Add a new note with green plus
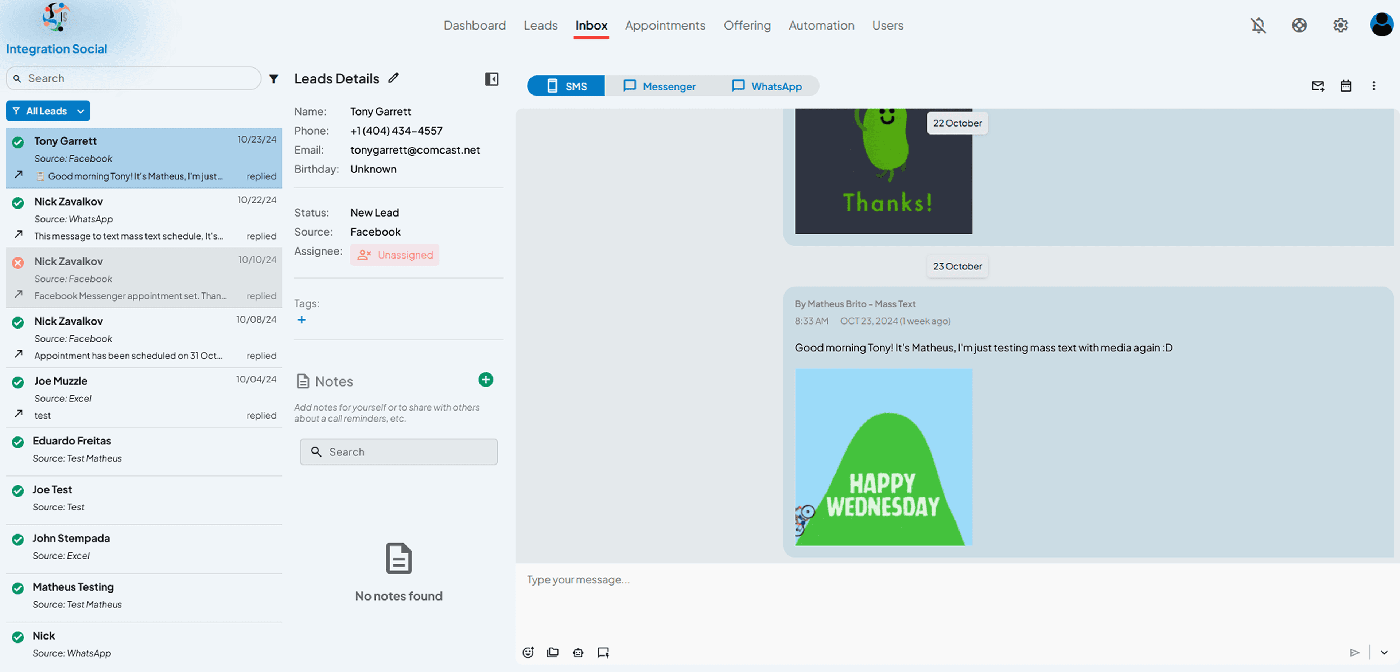The width and height of the screenshot is (1400, 672). [x=485, y=380]
